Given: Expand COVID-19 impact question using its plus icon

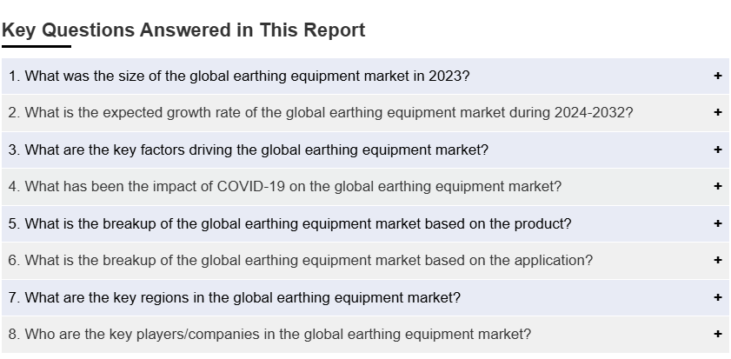Looking at the screenshot, I should click(x=717, y=186).
